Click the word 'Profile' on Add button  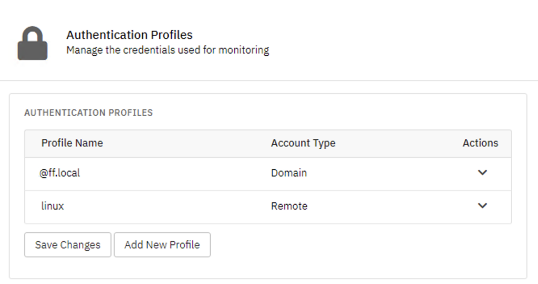pyautogui.click(x=184, y=245)
